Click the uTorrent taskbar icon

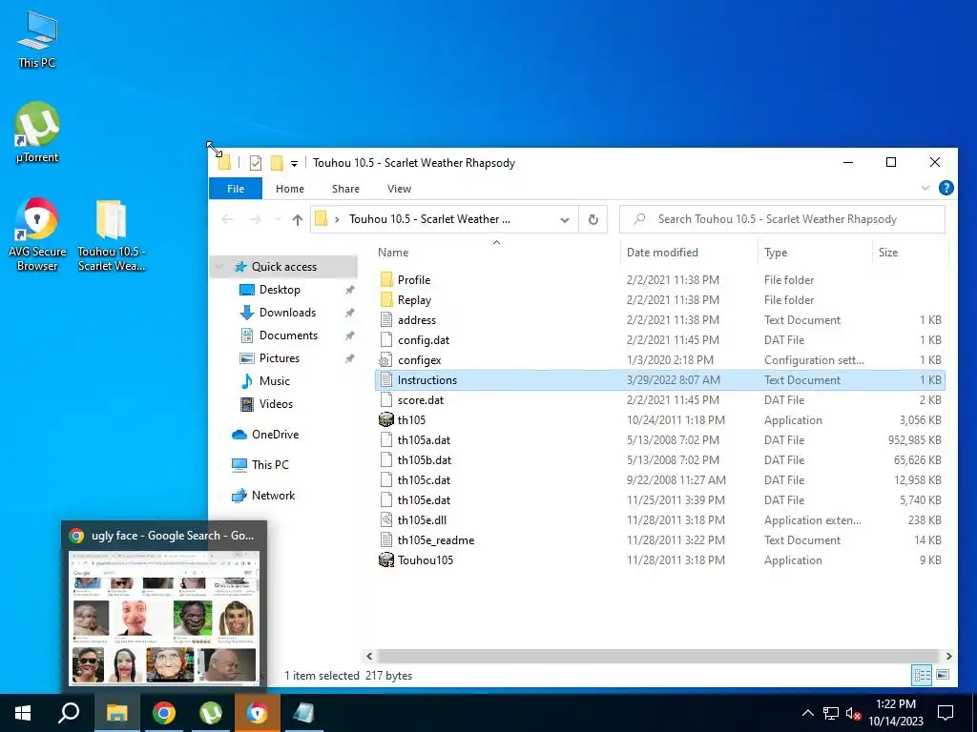(211, 713)
